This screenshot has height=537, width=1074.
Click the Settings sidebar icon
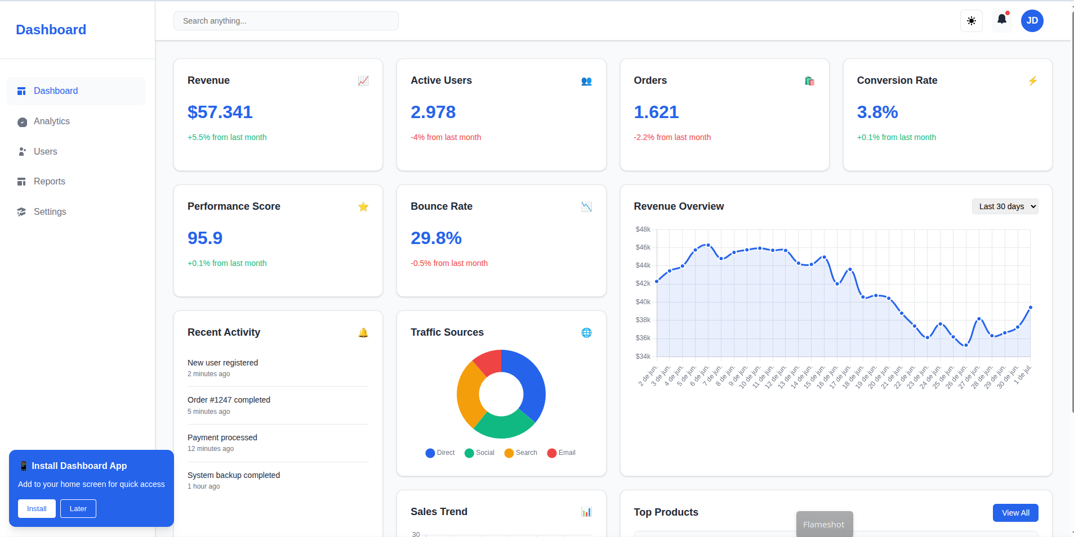(x=21, y=212)
